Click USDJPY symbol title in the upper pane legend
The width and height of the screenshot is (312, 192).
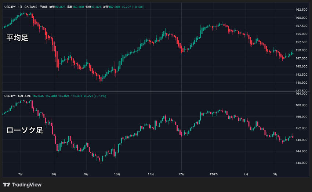10,7
